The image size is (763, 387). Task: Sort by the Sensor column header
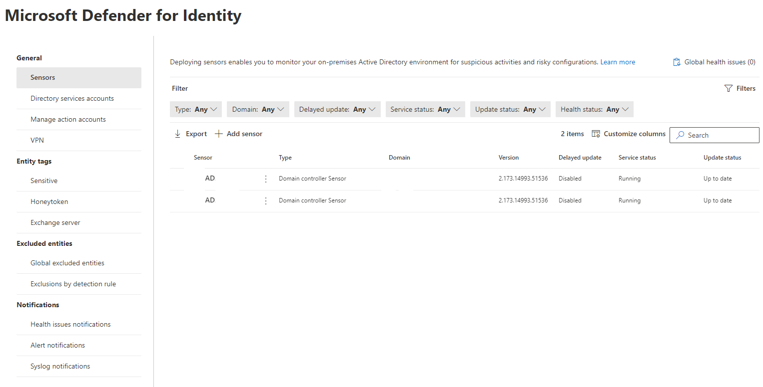point(203,158)
